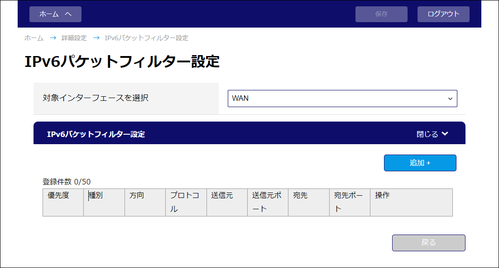Collapse the panel using 閉じる chevron
Viewport: 499px width, 268px height.
[432, 134]
